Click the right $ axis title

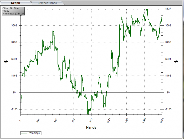[x=176, y=62]
